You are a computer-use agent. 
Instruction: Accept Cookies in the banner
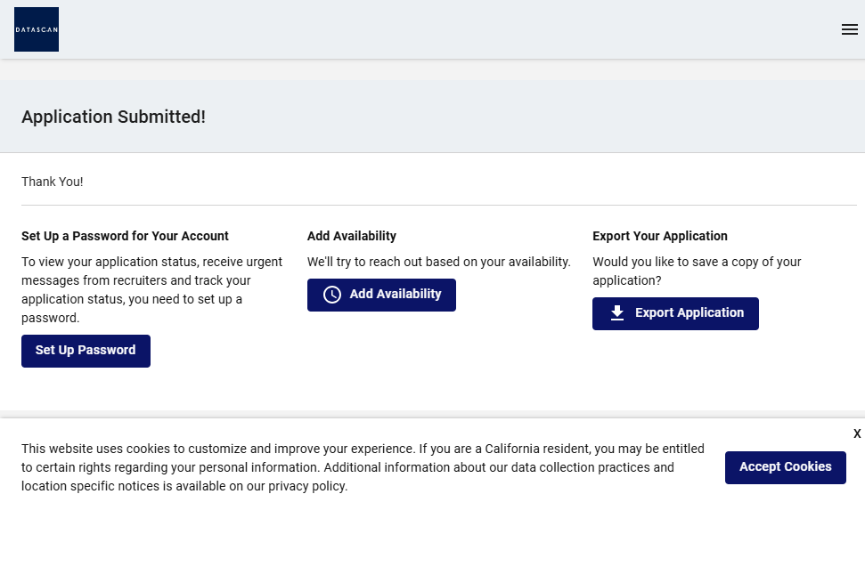(x=785, y=467)
